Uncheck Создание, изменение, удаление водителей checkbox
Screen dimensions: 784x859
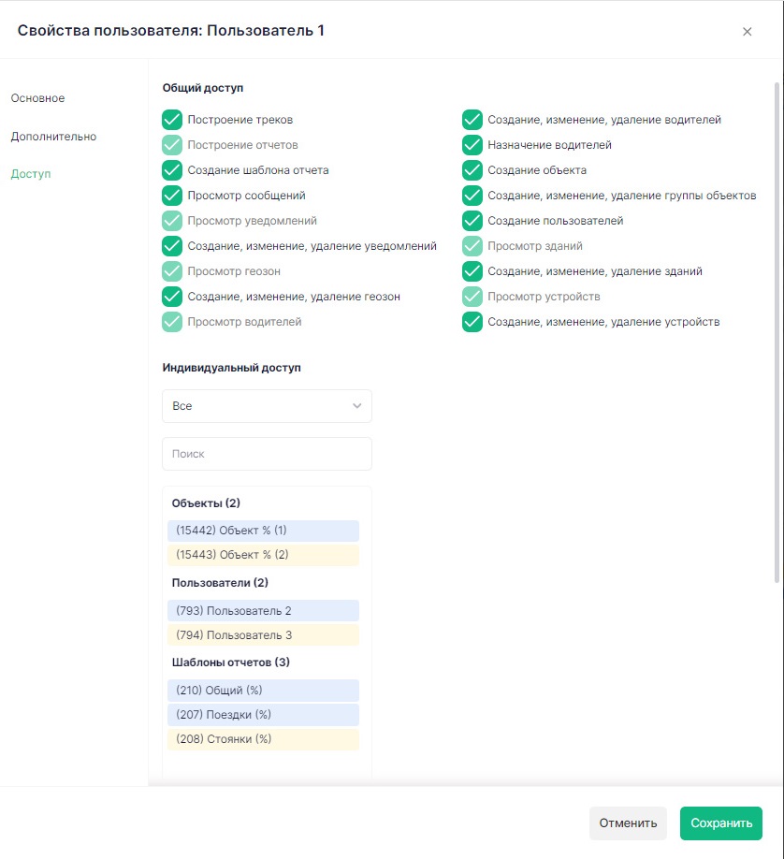[472, 120]
